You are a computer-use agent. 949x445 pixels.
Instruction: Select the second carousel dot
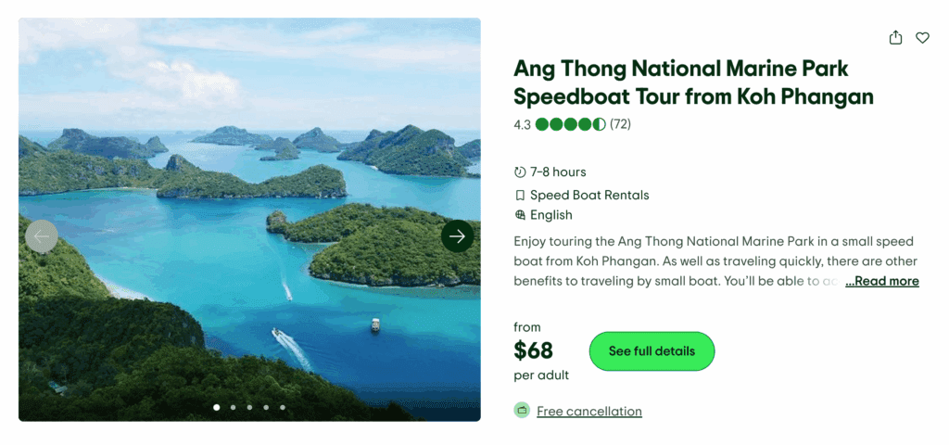(233, 407)
